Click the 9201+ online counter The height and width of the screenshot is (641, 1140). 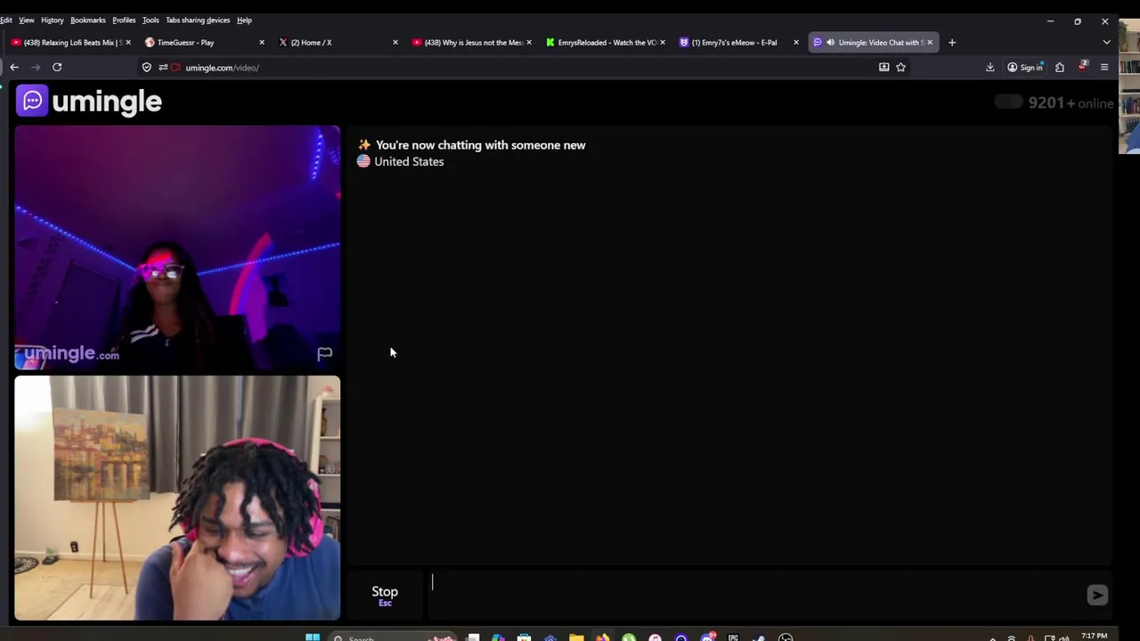click(1071, 102)
